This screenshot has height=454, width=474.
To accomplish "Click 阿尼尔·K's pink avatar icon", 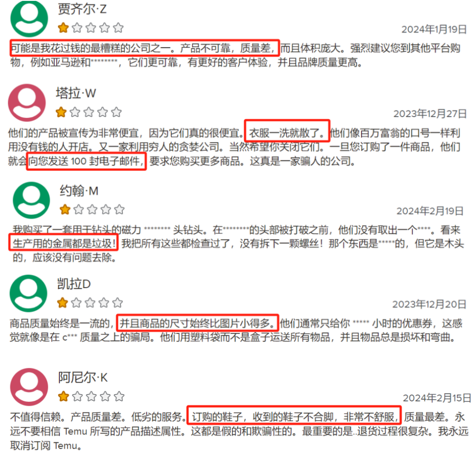I will (29, 387).
